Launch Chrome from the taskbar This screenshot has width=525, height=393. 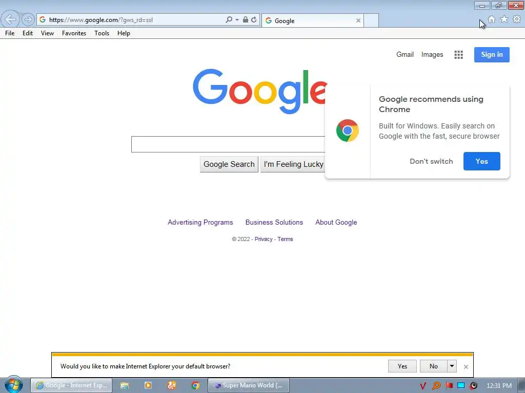195,385
